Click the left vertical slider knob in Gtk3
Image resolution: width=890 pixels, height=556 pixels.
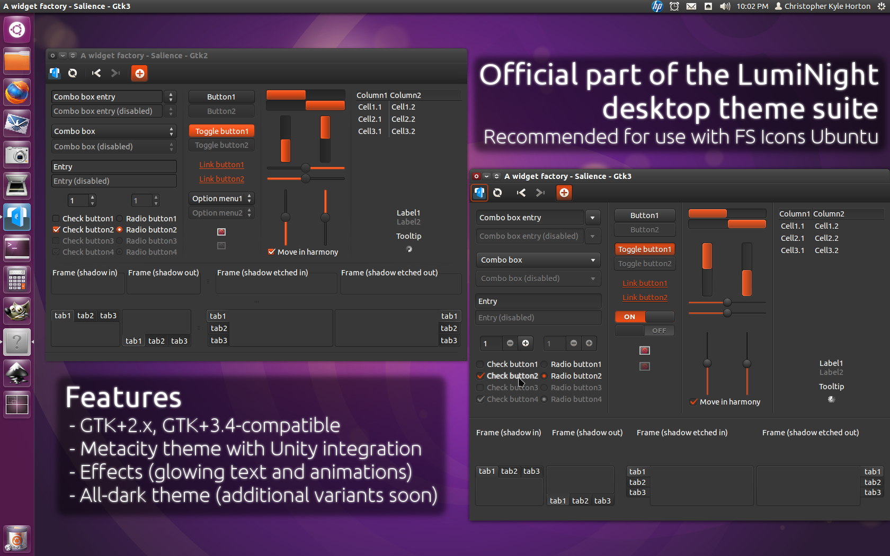click(707, 363)
